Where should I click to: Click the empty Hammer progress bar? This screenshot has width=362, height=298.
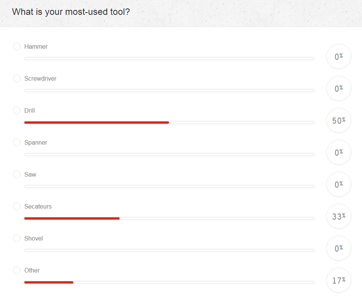pyautogui.click(x=169, y=59)
